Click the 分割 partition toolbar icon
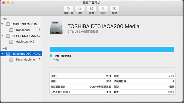 pyautogui.click(x=80, y=8)
